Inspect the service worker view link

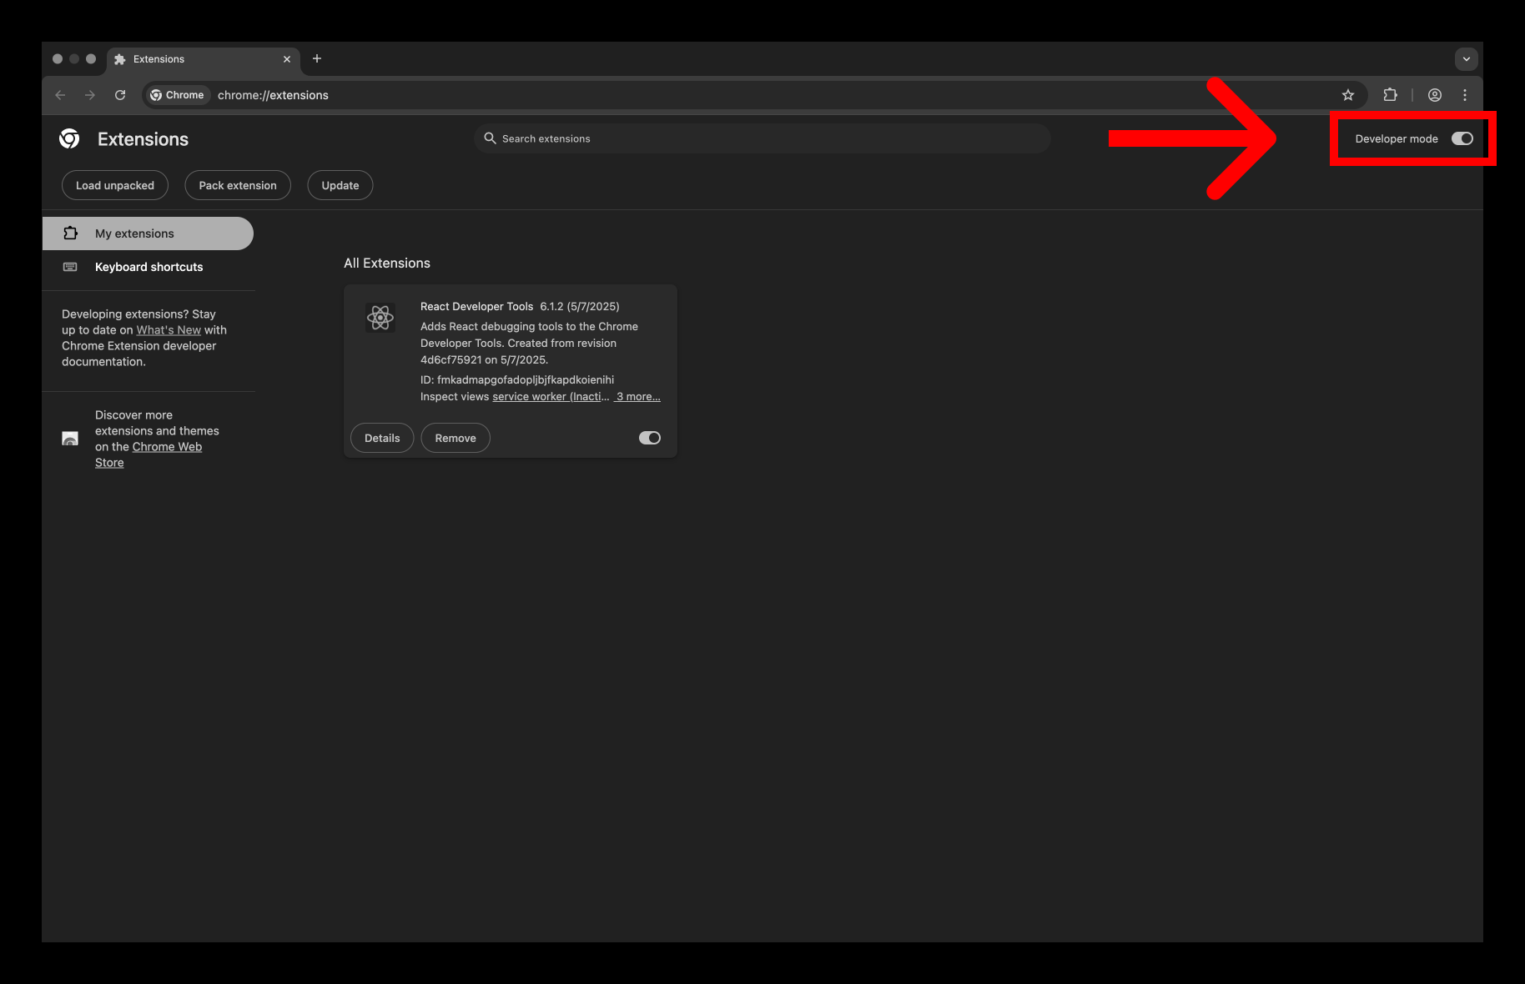point(551,397)
